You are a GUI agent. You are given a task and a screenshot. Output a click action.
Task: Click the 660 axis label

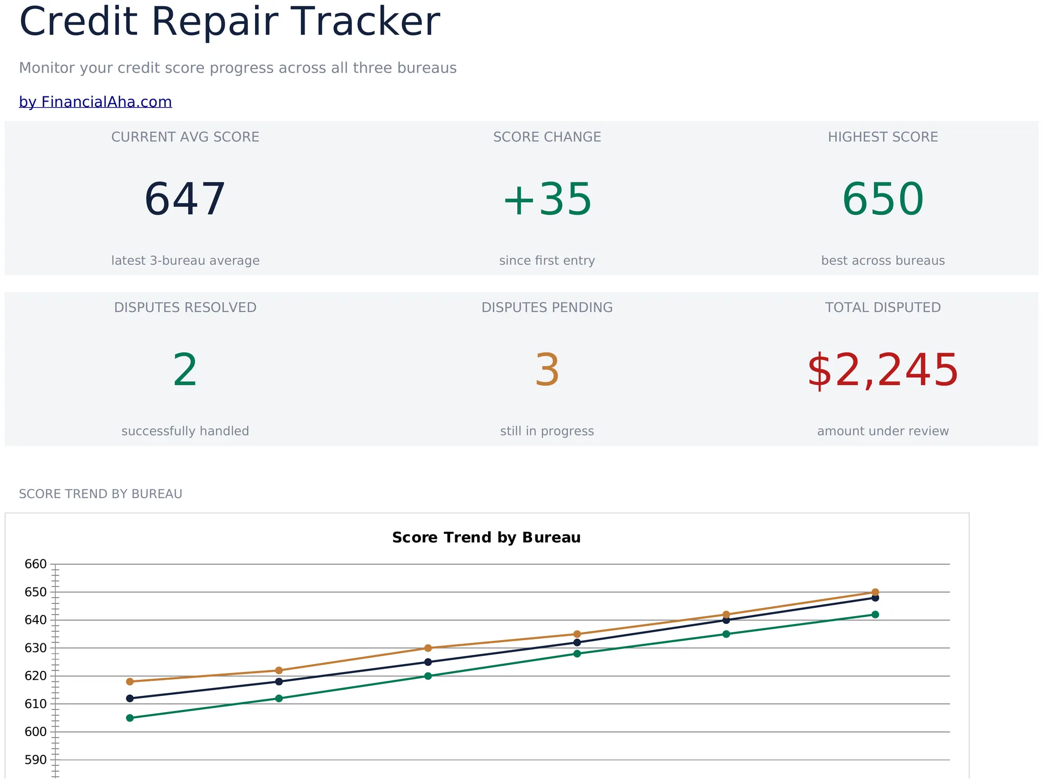35,564
